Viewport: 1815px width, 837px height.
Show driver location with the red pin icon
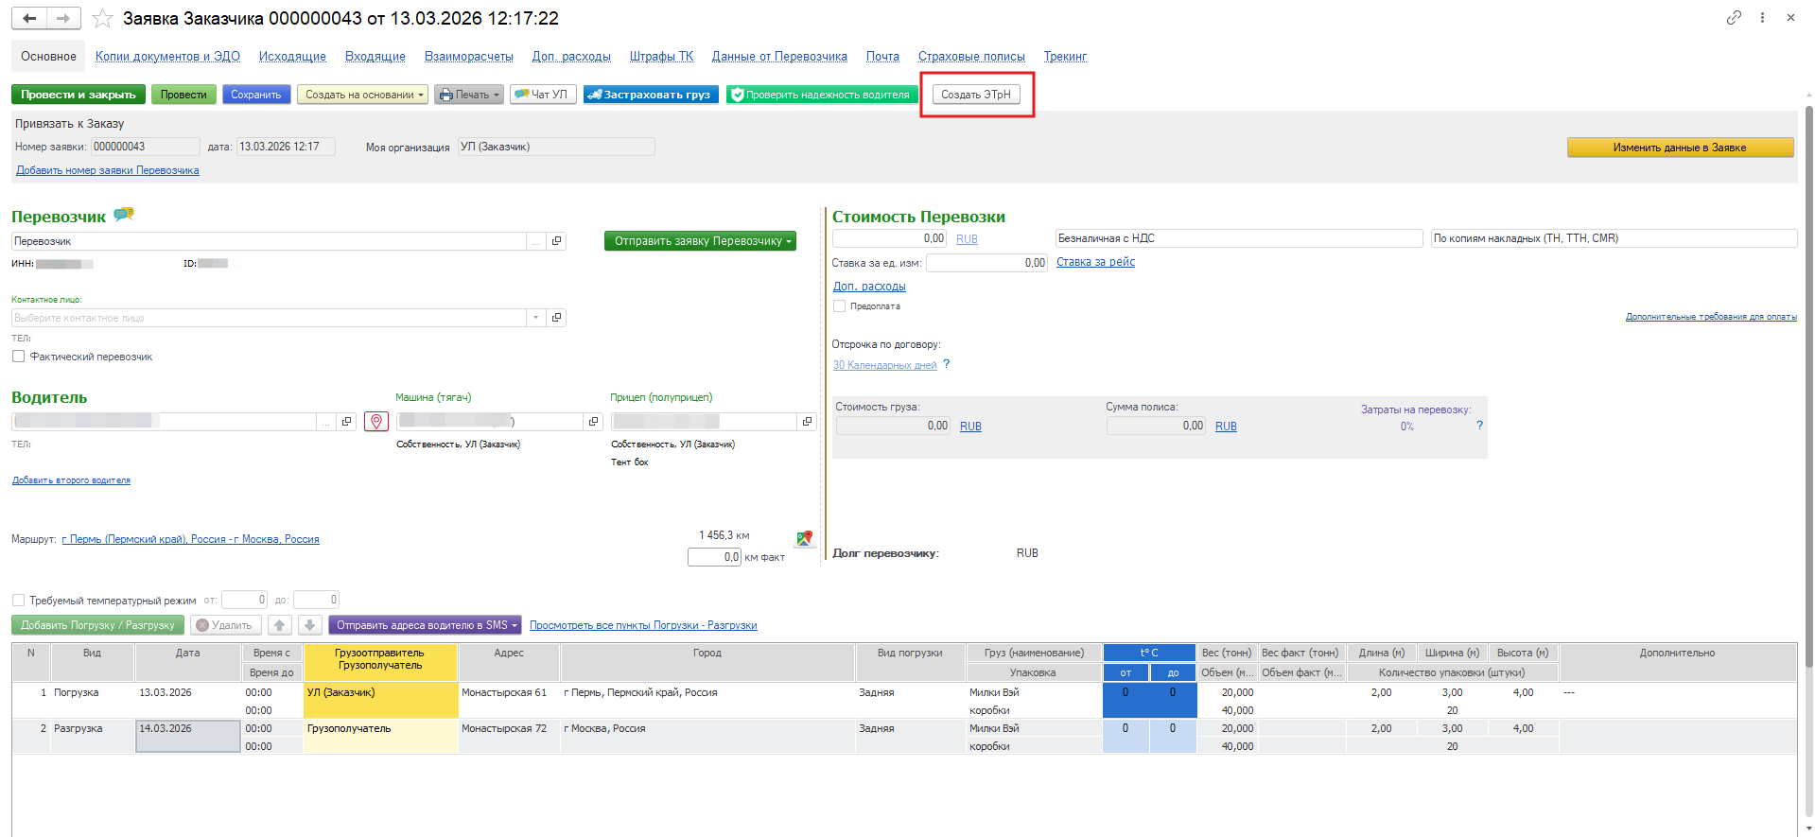376,422
